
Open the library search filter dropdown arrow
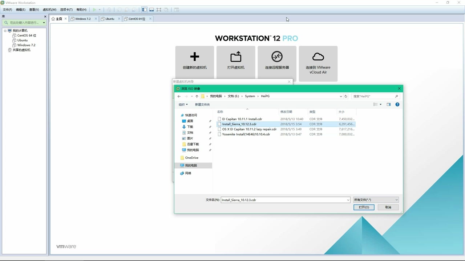click(x=44, y=22)
